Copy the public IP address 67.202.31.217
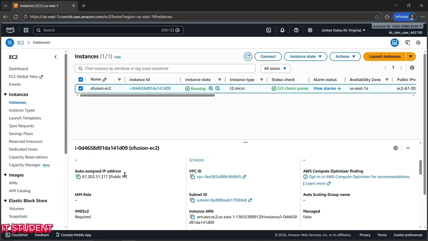Image resolution: width=428 pixels, height=241 pixels. 78,177
